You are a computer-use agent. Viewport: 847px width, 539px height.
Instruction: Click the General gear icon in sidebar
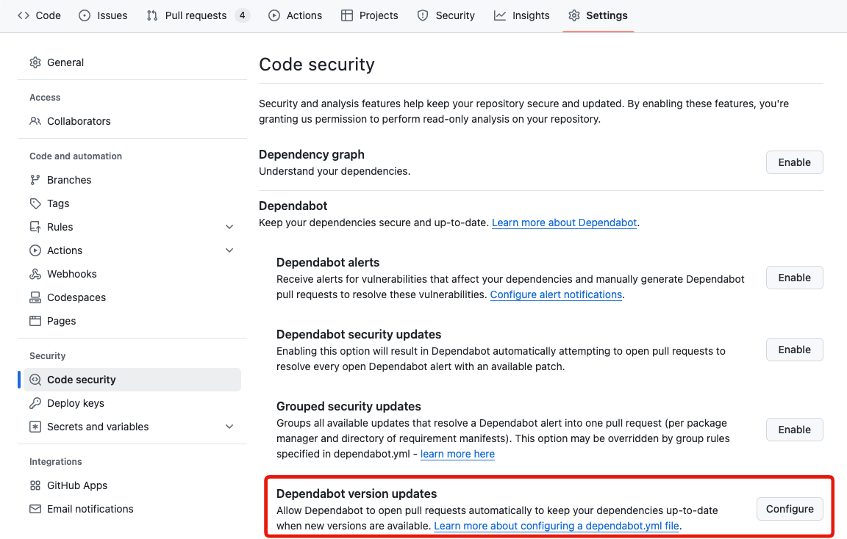(35, 62)
